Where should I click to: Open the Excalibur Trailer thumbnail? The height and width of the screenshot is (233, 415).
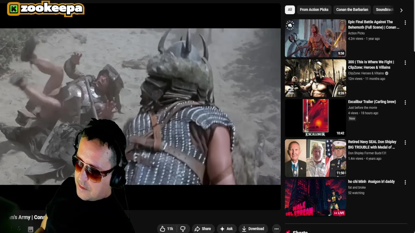(x=315, y=118)
